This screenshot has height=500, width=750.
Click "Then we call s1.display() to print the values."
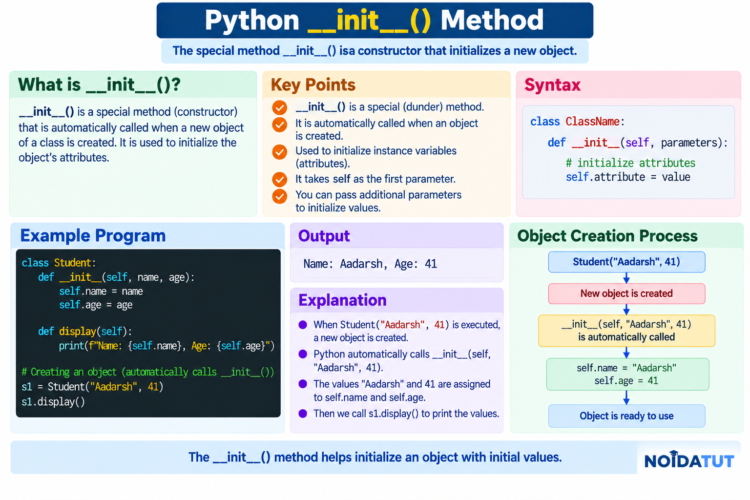click(406, 414)
